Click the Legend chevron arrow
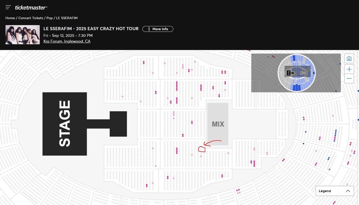This screenshot has width=359, height=205. tap(348, 191)
